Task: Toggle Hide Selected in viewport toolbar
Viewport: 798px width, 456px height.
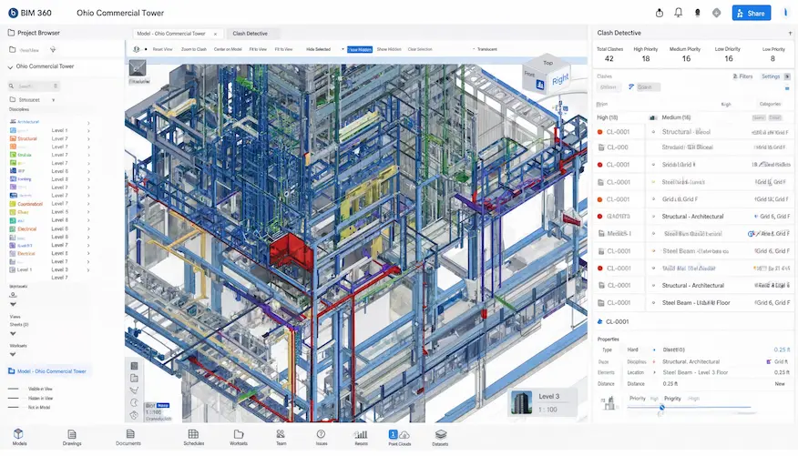Action: (318, 49)
